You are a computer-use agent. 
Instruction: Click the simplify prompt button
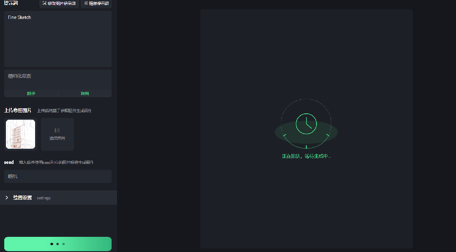96,3
